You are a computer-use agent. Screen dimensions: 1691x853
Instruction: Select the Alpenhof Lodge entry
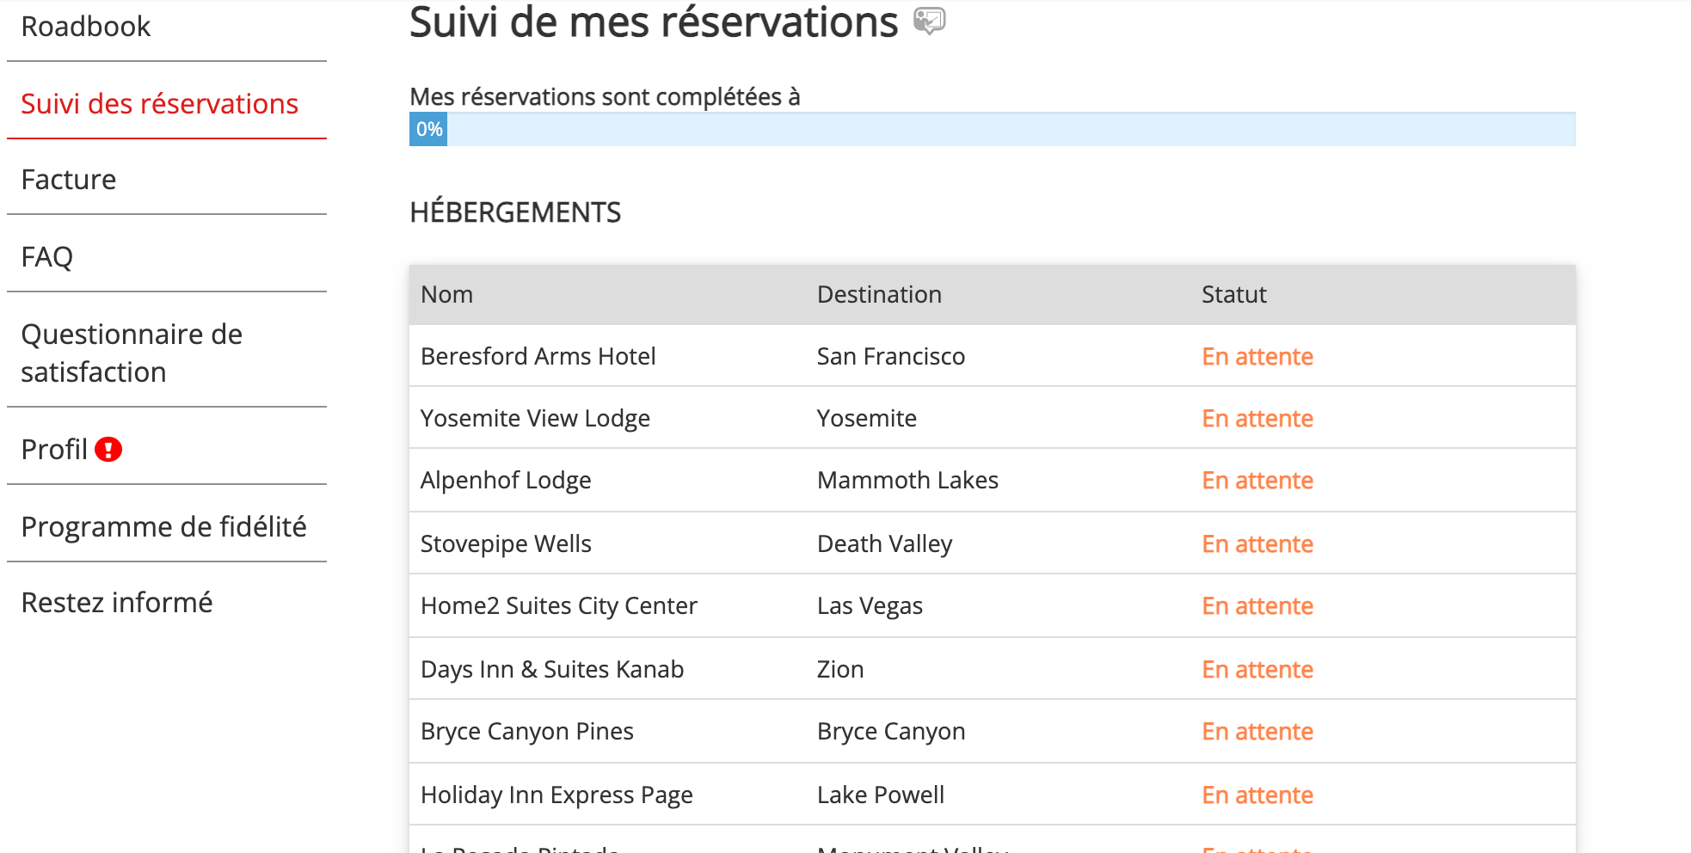tap(506, 480)
